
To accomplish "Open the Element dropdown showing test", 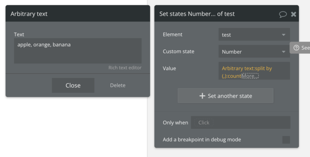I will 254,34.
